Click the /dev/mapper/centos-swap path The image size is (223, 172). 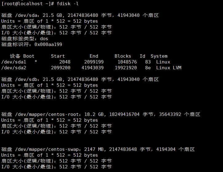(x=48, y=149)
